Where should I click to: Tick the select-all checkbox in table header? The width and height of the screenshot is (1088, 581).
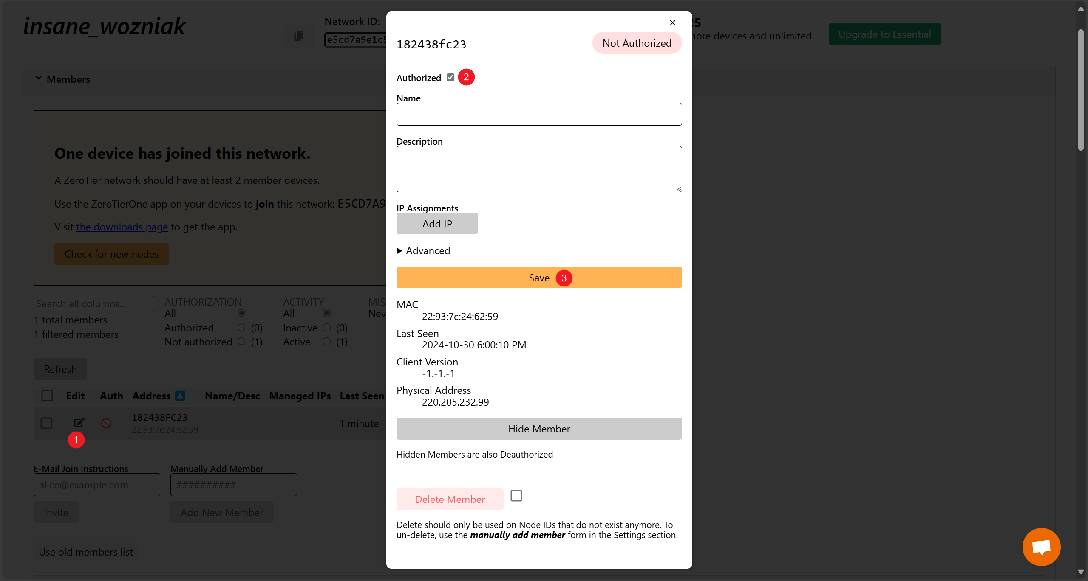pos(47,396)
